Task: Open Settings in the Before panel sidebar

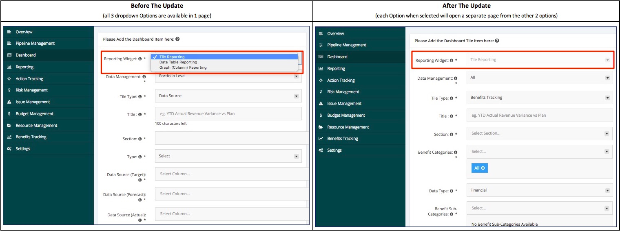Action: [x=48, y=148]
